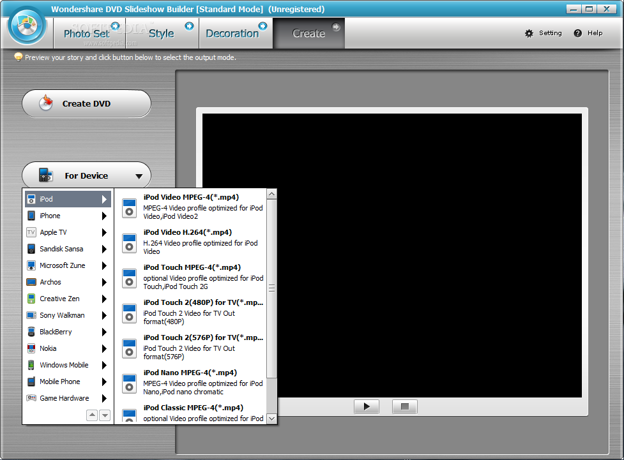Click the Sandisk Sansa device icon
Viewport: 624px width, 460px height.
(31, 249)
